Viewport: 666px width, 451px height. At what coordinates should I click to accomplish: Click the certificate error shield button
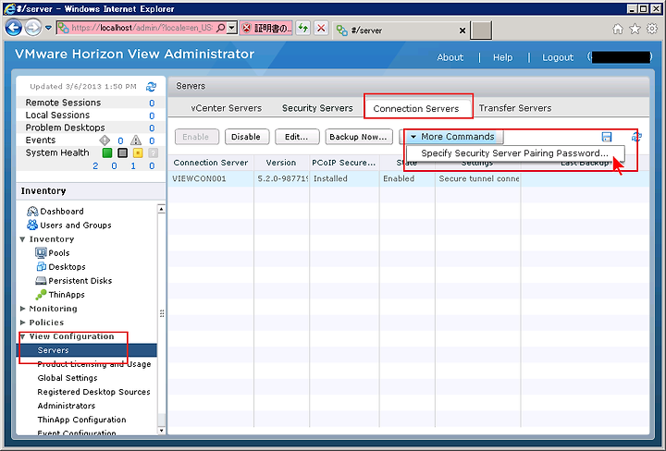[265, 29]
